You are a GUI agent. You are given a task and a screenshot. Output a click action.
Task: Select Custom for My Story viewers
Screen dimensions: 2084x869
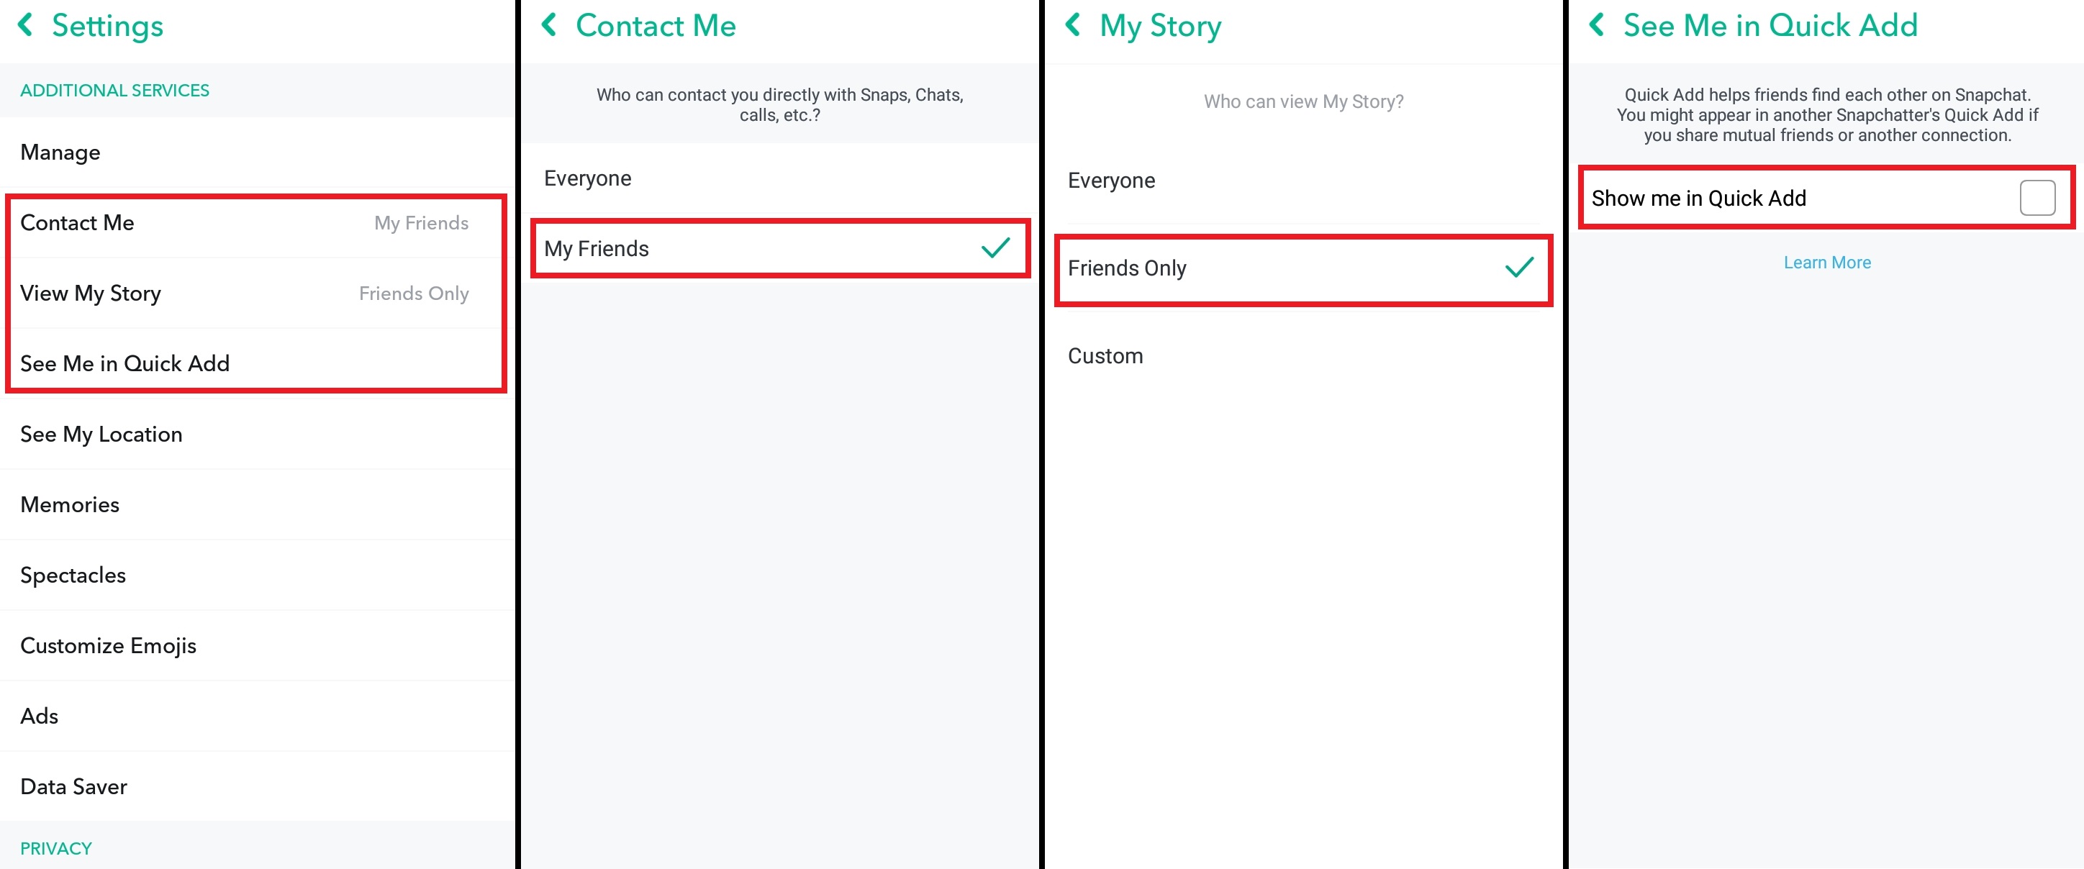pos(1303,357)
